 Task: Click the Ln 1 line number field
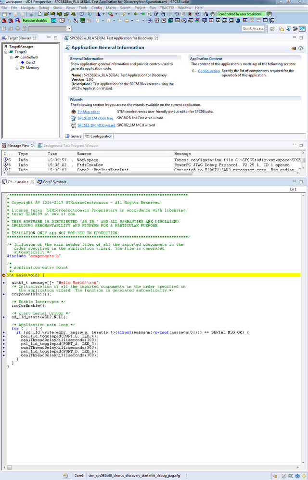(x=297, y=189)
